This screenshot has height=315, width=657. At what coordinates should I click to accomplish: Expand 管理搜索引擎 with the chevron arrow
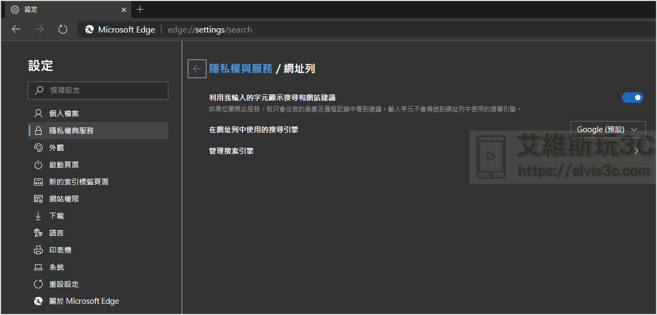tap(636, 151)
